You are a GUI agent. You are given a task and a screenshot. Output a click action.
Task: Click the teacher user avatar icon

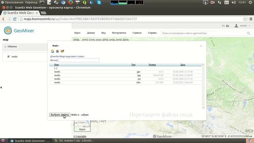(x=237, y=25)
